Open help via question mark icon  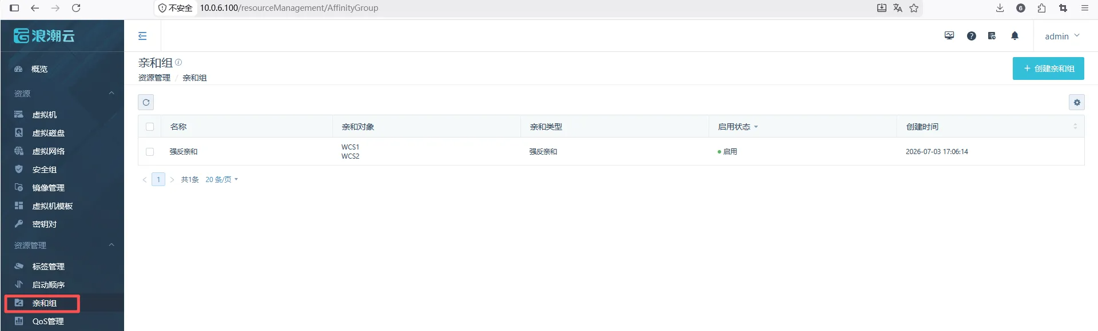[x=971, y=36]
